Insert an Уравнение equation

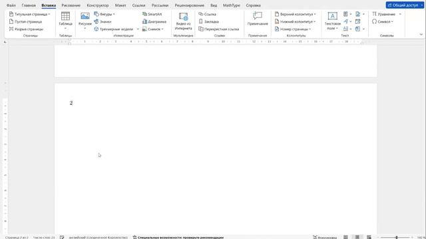(x=383, y=14)
